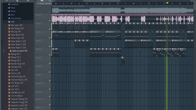Mute Track 8 with its green switch
Image resolution: width=196 pixels, height=110 pixels.
[x=50, y=72]
